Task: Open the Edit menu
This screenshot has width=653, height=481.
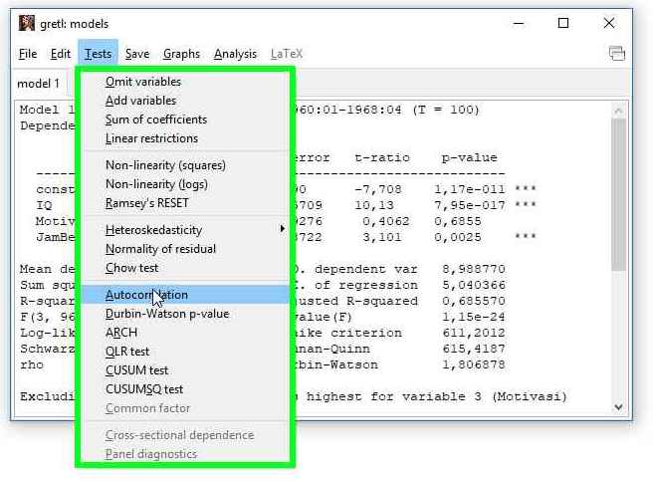Action: click(61, 54)
